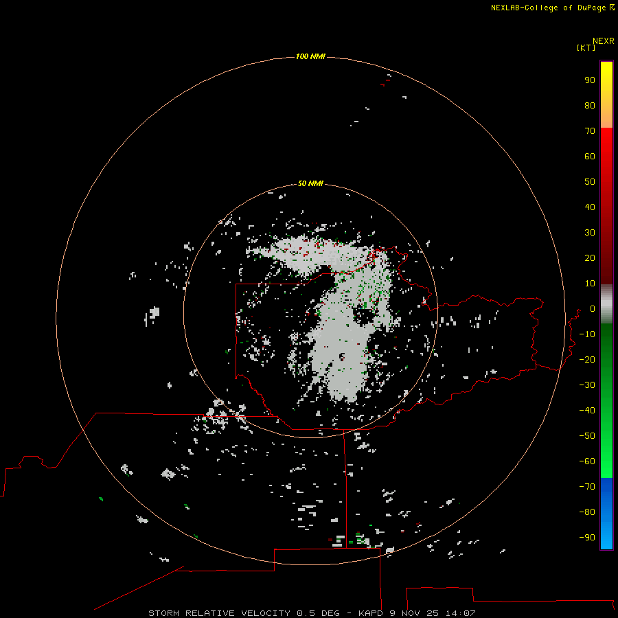Image resolution: width=618 pixels, height=618 pixels.
Task: Click the 50 value on velocity scale
Action: pos(590,182)
